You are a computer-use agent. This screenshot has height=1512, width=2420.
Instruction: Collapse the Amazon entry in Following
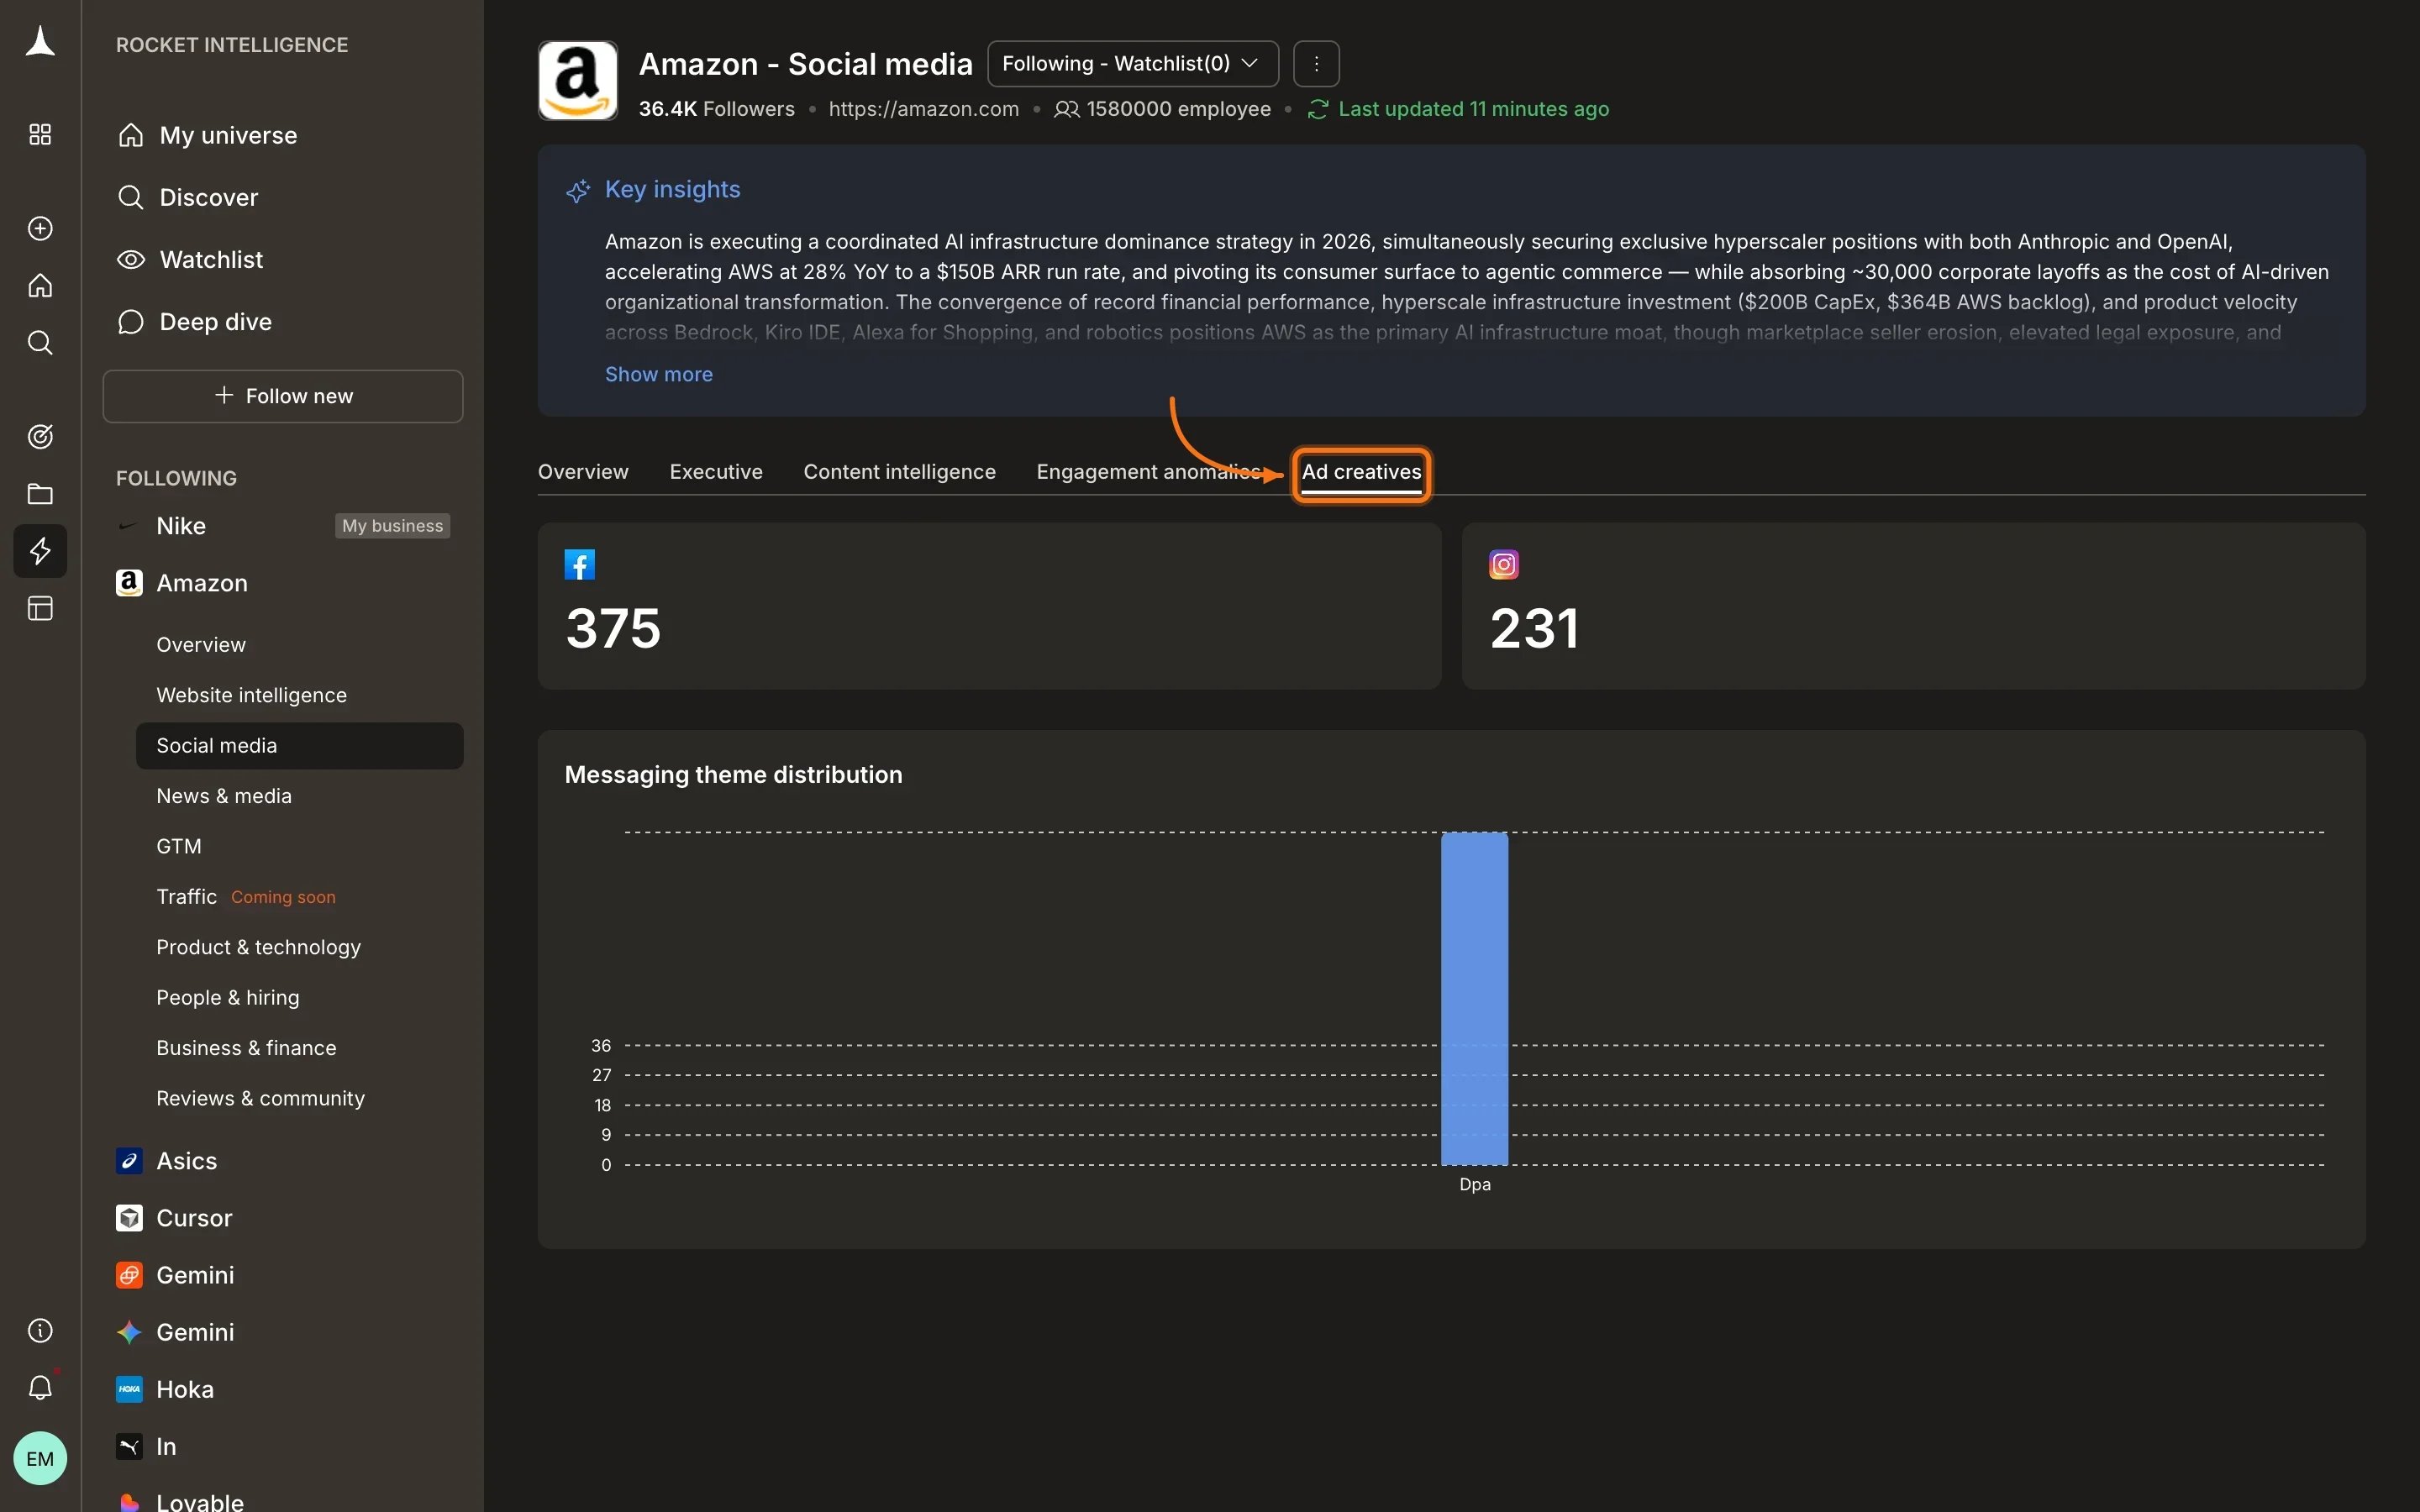point(202,583)
